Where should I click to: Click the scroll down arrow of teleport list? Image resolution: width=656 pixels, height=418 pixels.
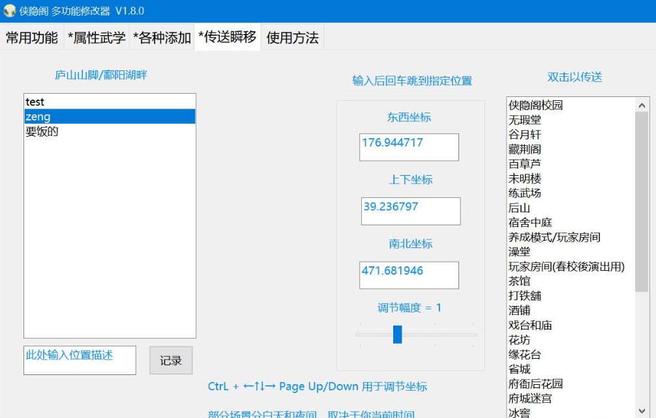(x=642, y=411)
